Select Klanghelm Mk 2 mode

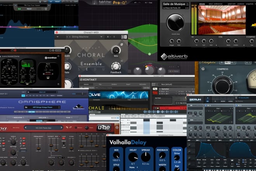pos(227,63)
